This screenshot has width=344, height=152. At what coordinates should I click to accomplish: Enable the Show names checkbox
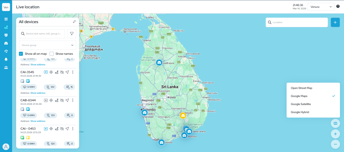(x=52, y=54)
